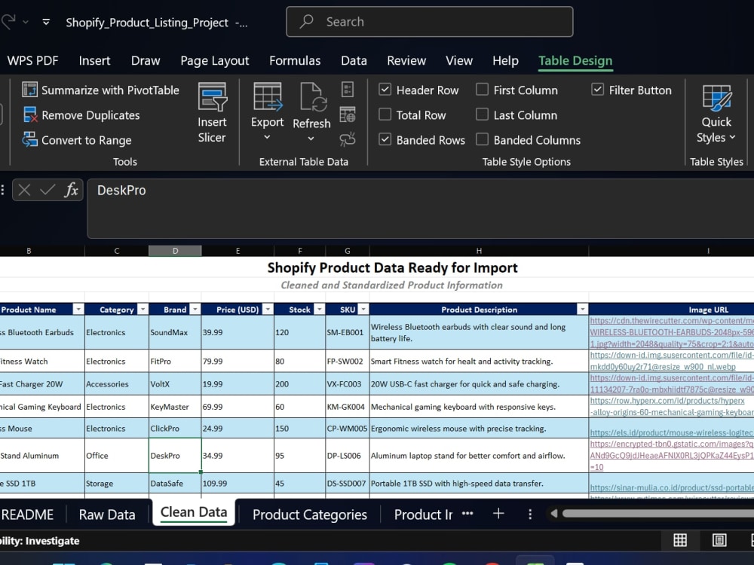The image size is (754, 565).
Task: Select the SKU cell DS-SSD007
Action: (x=347, y=484)
